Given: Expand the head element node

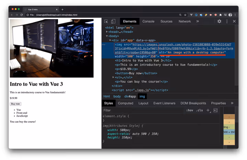Looking at the screenshot, I should tap(107, 32).
